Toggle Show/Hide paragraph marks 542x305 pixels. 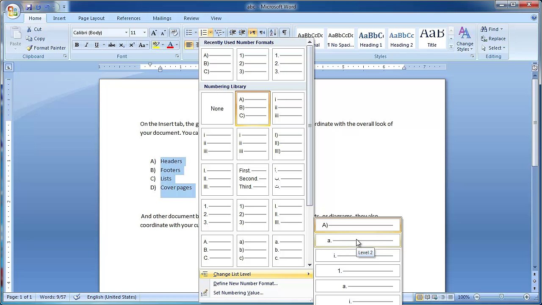point(284,33)
